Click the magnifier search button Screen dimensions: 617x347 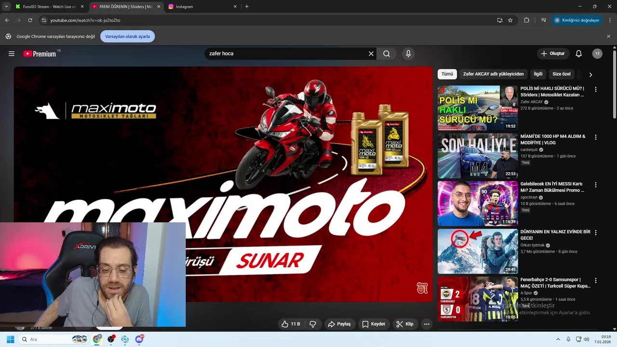click(387, 53)
